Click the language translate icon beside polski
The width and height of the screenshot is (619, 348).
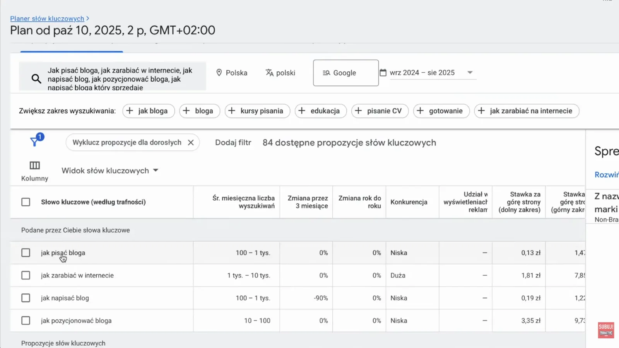[270, 73]
